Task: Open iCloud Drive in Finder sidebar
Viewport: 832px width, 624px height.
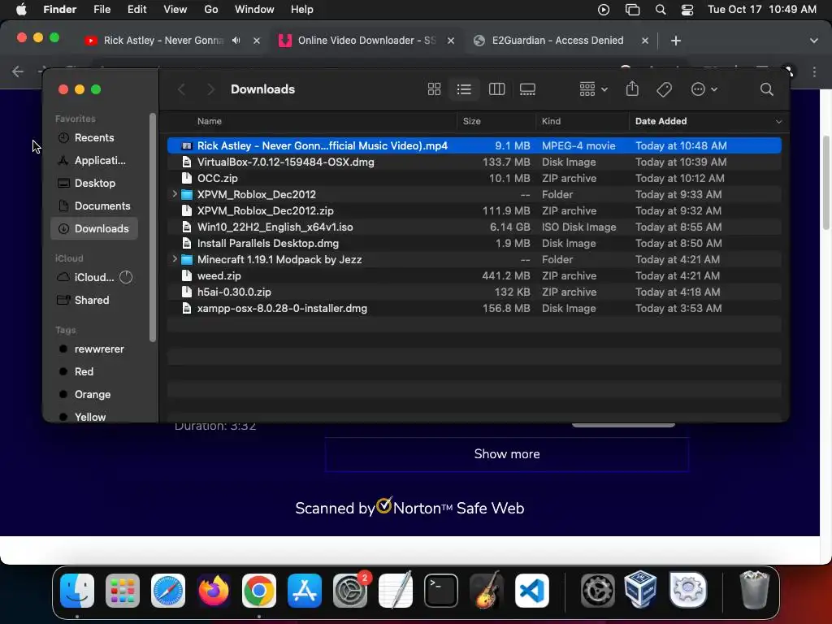Action: [94, 278]
